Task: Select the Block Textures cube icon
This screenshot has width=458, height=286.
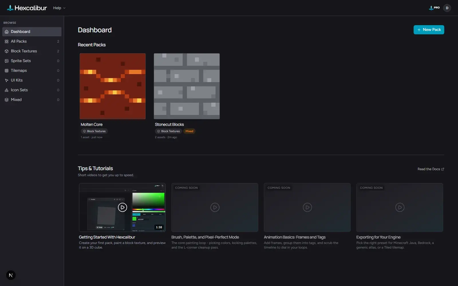Action: [x=7, y=51]
